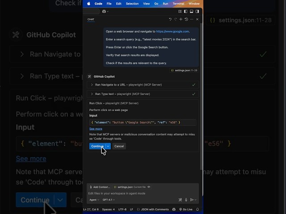Close the chat panel

(197, 19)
